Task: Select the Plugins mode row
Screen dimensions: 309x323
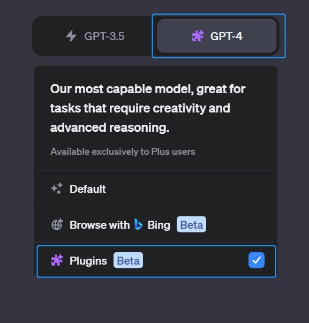Action: (x=156, y=261)
